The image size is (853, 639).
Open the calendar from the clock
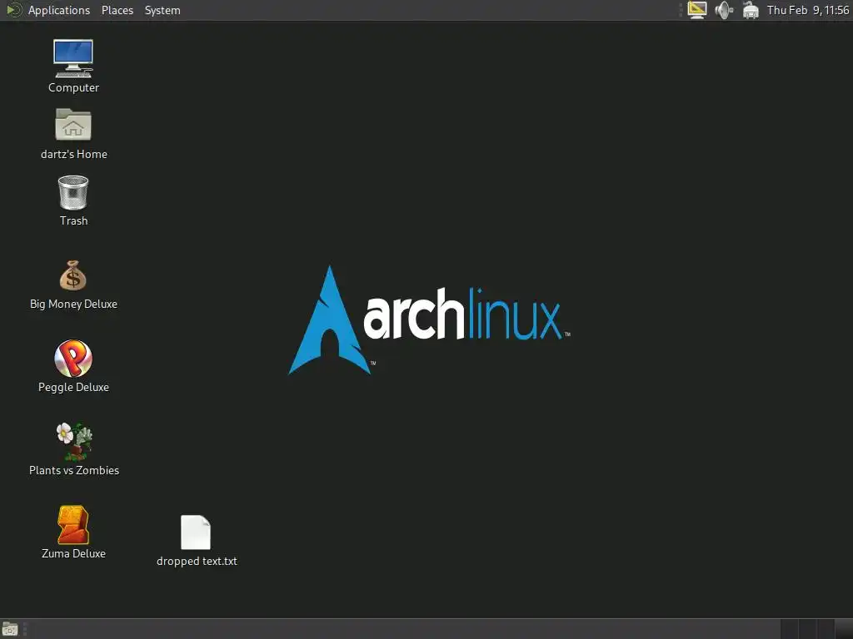(x=808, y=10)
